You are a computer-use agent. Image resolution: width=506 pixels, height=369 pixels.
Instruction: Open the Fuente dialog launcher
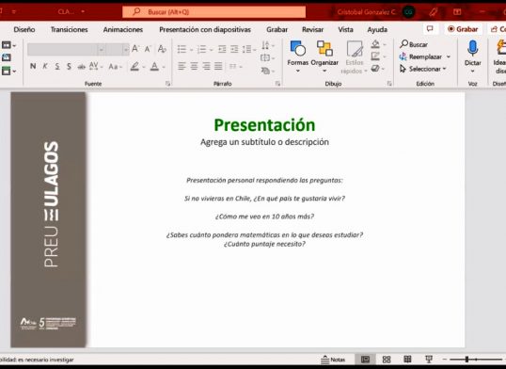[x=167, y=84]
